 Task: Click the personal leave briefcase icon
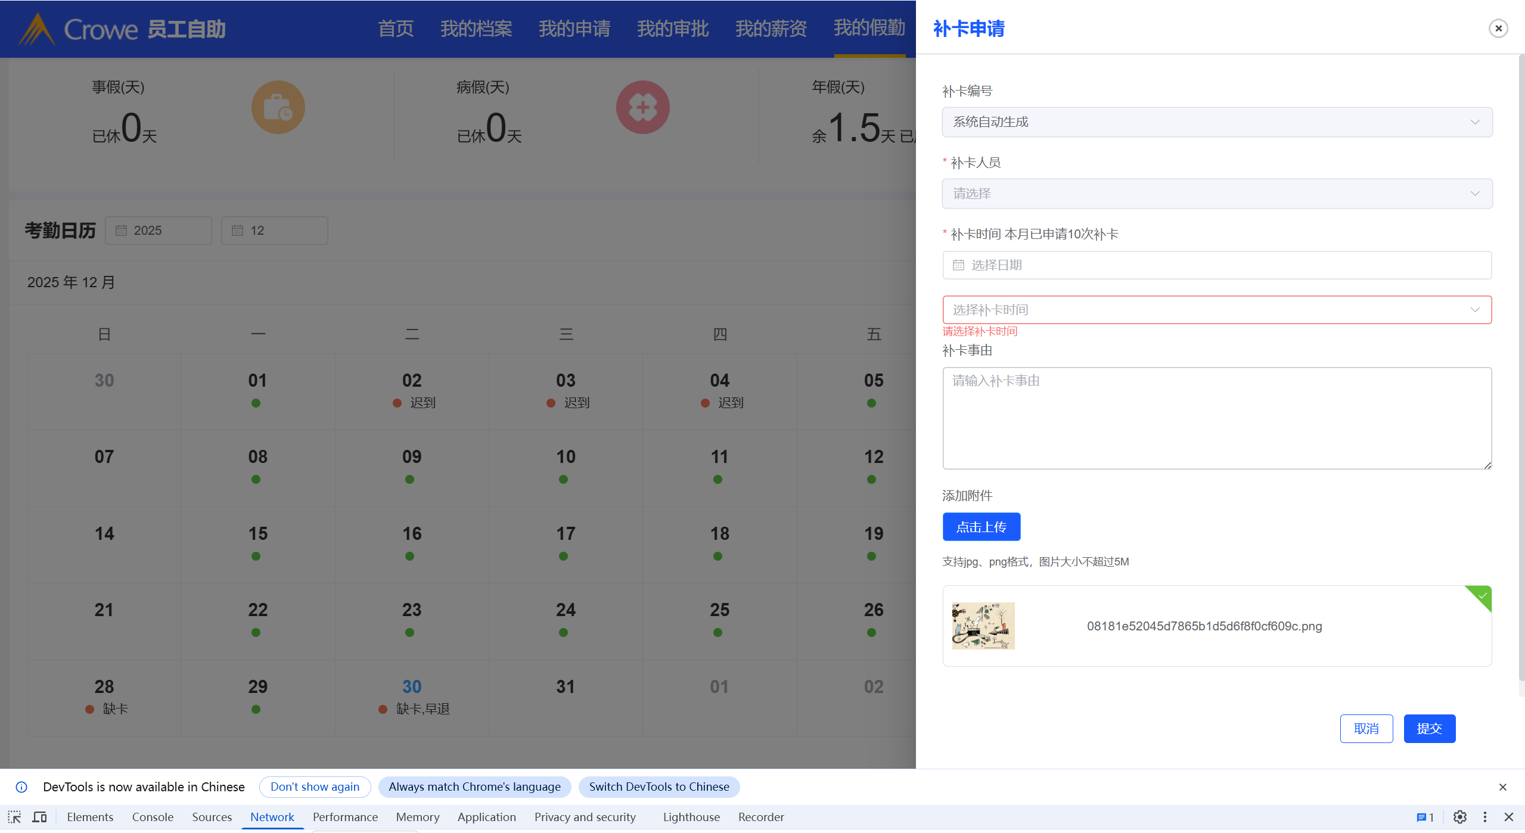pyautogui.click(x=278, y=107)
